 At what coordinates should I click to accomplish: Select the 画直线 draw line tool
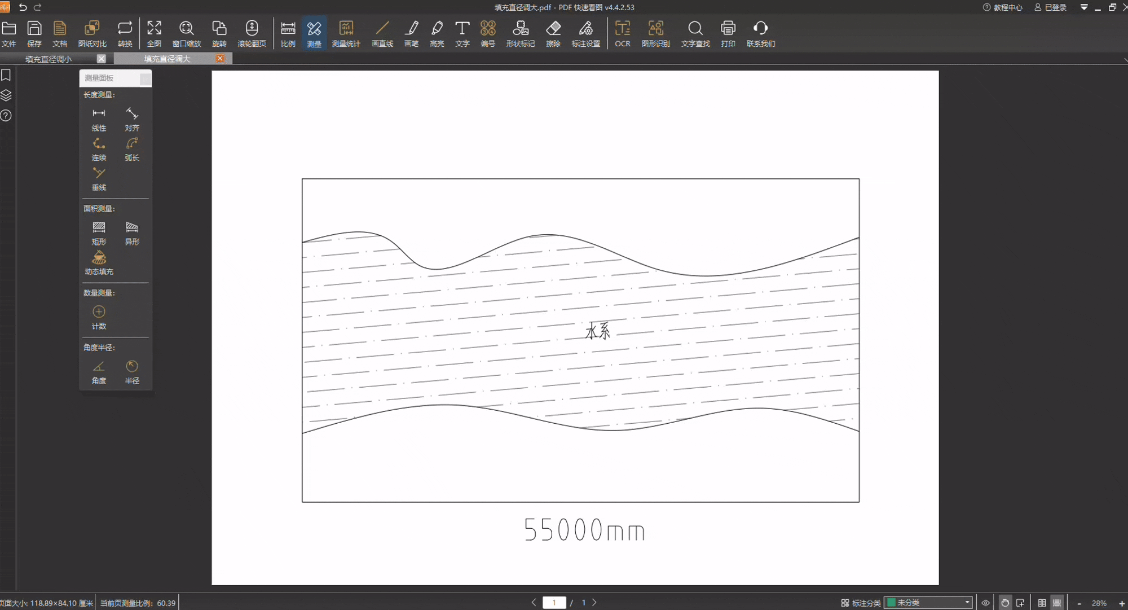pos(382,33)
